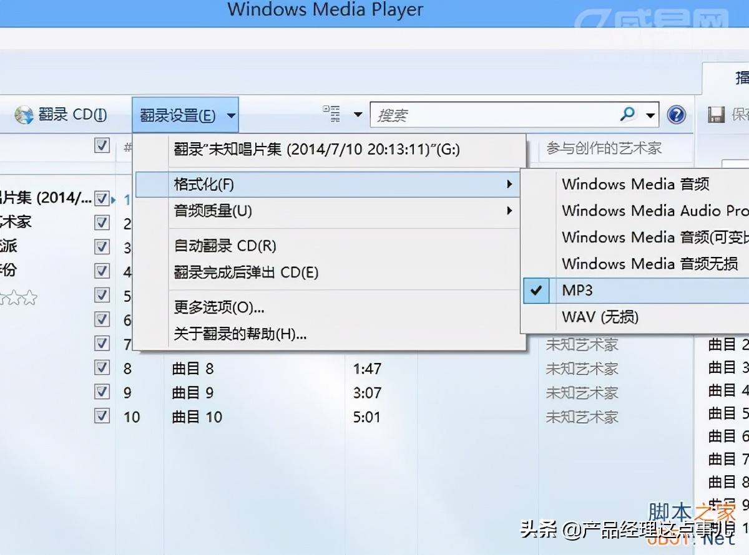The height and width of the screenshot is (555, 749).
Task: Open the 翻录设置(E) dropdown
Action: tap(185, 115)
